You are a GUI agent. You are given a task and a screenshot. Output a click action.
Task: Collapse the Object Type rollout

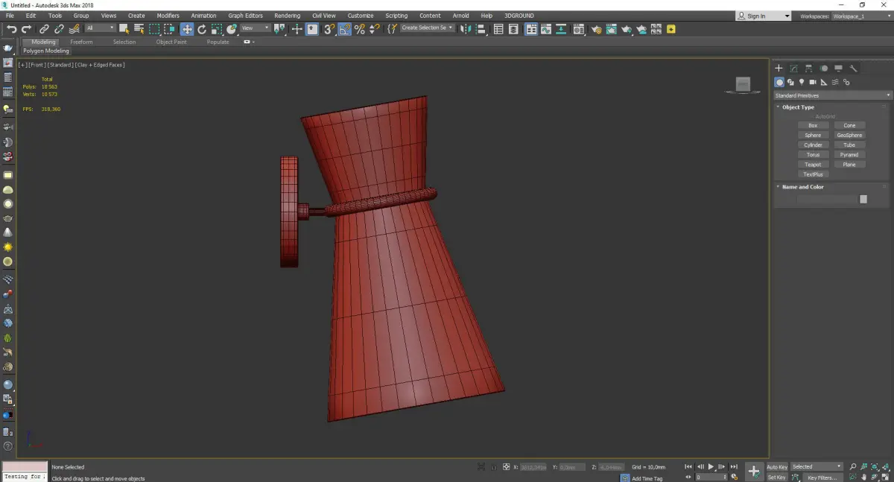click(x=798, y=107)
